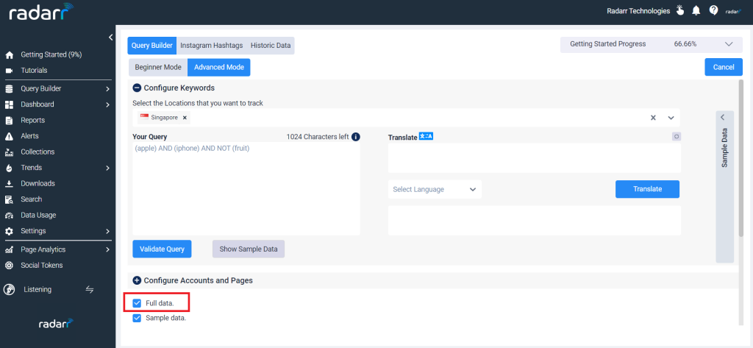
Task: Click the radarr account logo at top right
Action: [734, 11]
